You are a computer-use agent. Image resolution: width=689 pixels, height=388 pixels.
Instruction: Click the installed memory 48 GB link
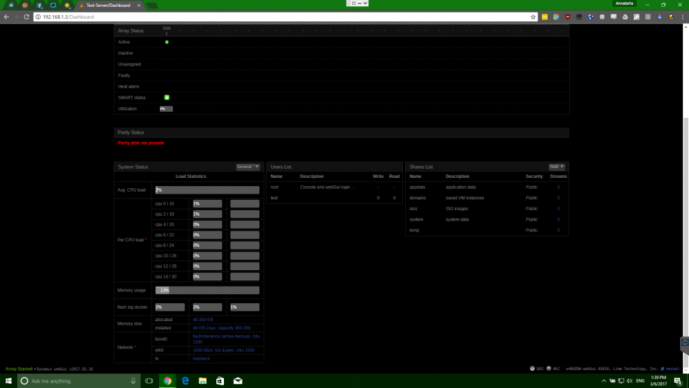click(221, 328)
